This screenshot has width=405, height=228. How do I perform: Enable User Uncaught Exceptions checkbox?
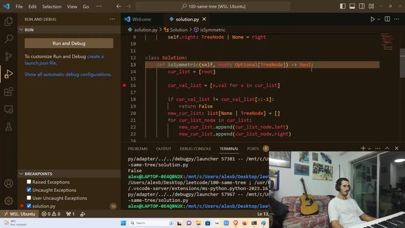pos(29,198)
